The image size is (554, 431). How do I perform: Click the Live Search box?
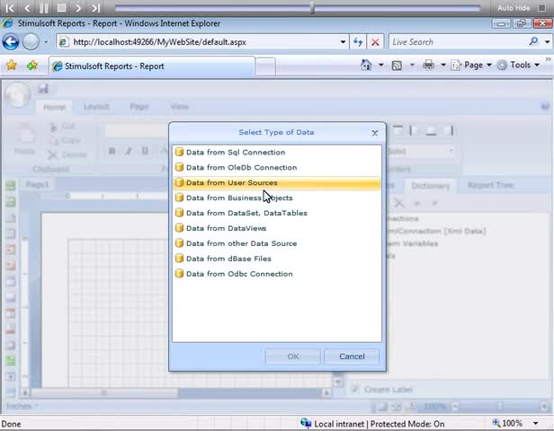pyautogui.click(x=458, y=42)
